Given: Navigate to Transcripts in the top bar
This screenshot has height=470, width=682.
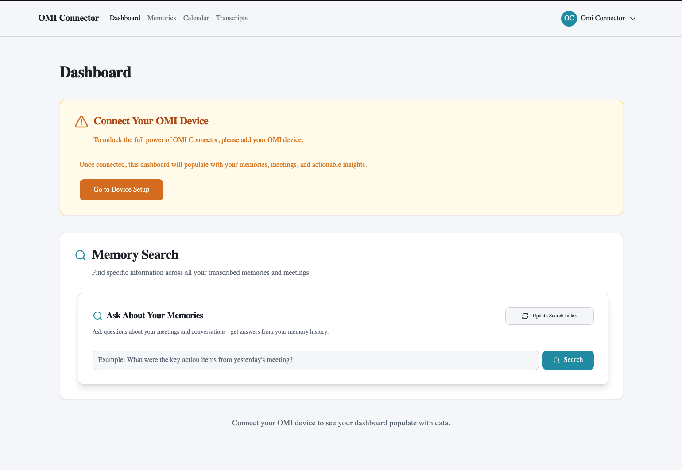Looking at the screenshot, I should coord(232,18).
